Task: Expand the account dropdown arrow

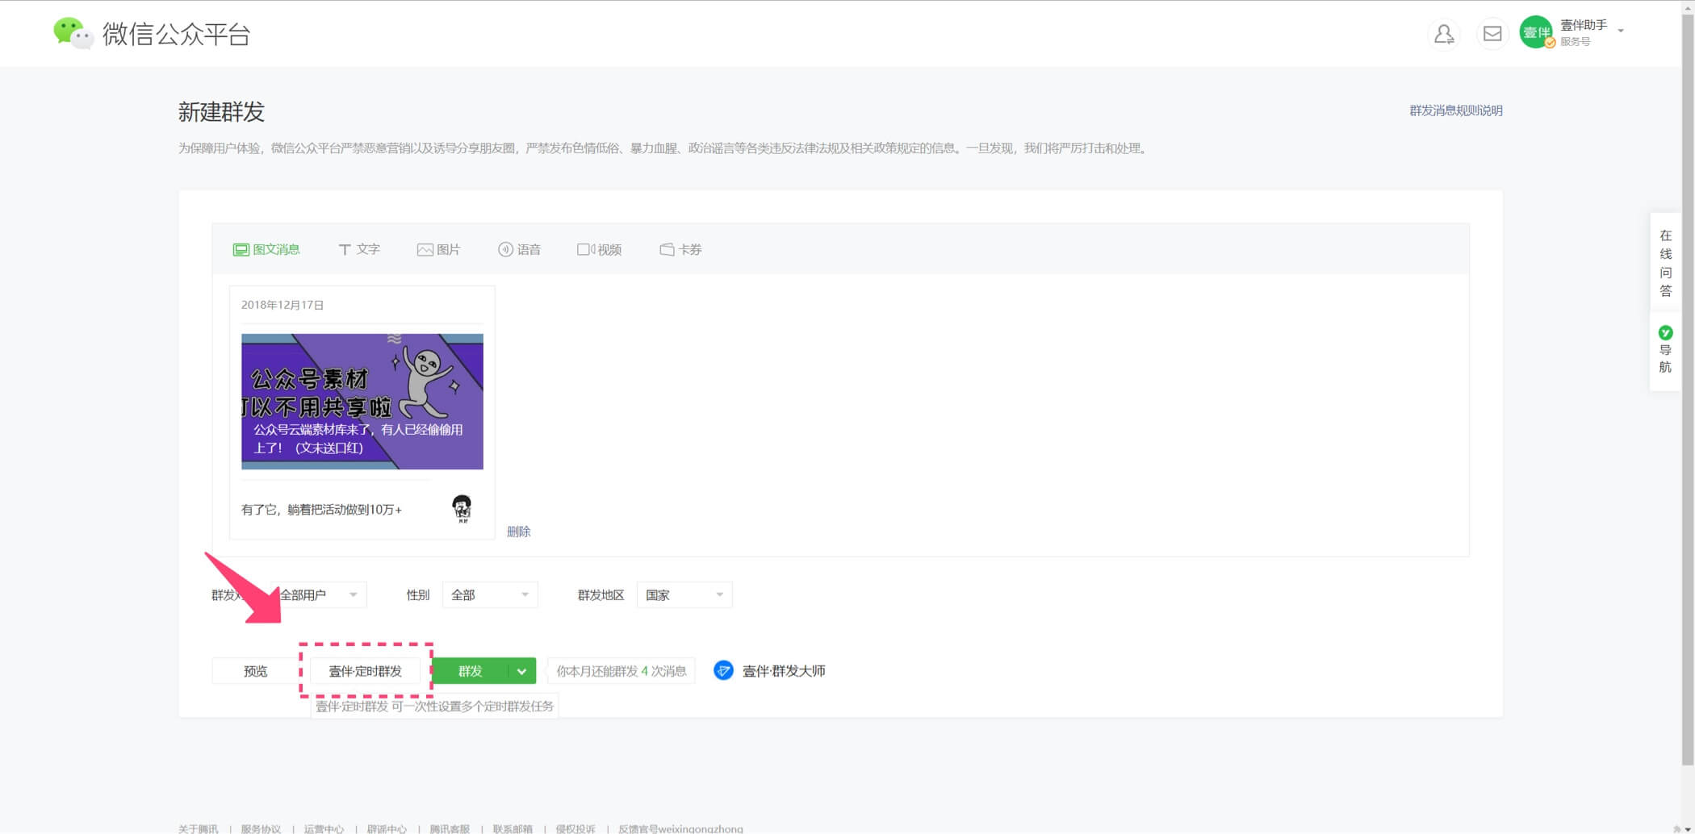Action: 1621,31
